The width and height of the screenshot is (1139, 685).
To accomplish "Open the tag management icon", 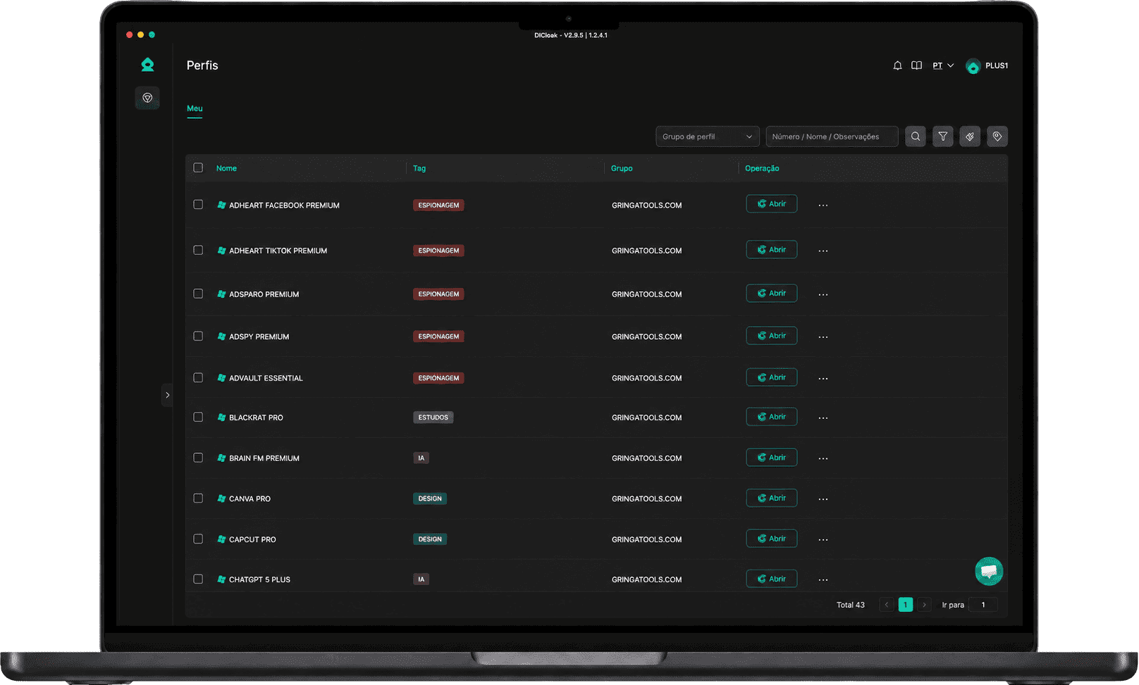I will [997, 137].
